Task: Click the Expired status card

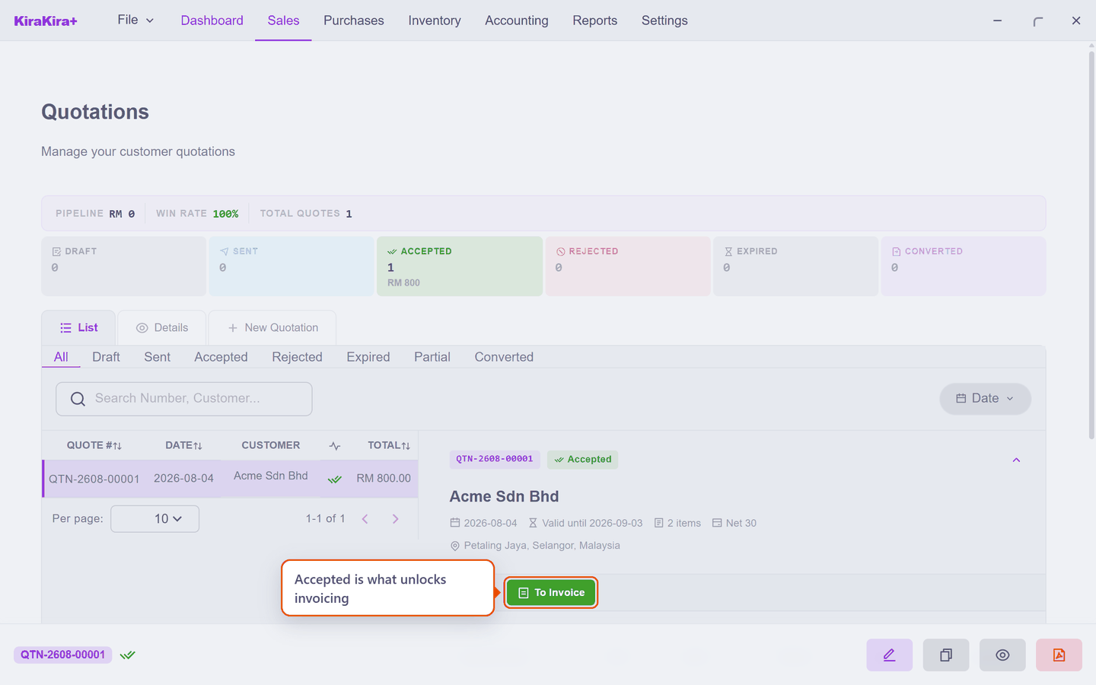Action: (x=795, y=266)
